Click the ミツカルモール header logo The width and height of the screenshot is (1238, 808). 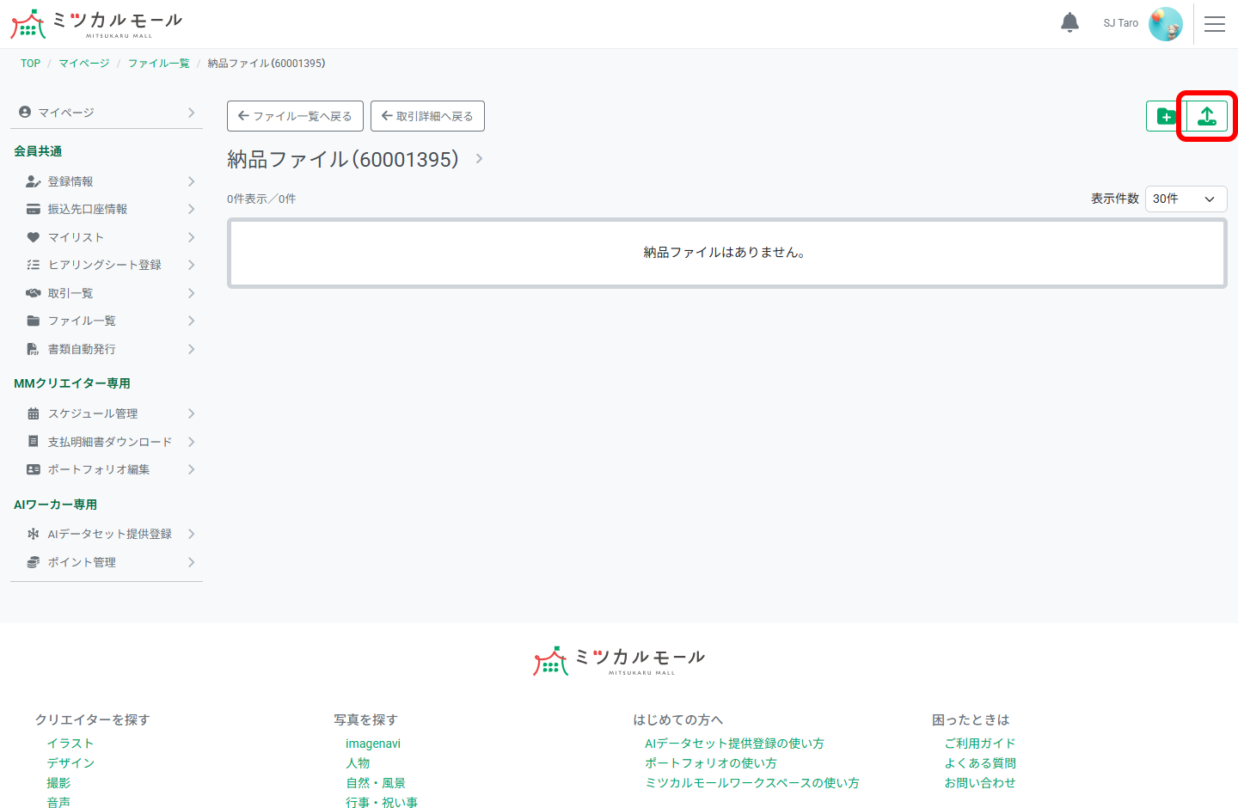coord(95,23)
